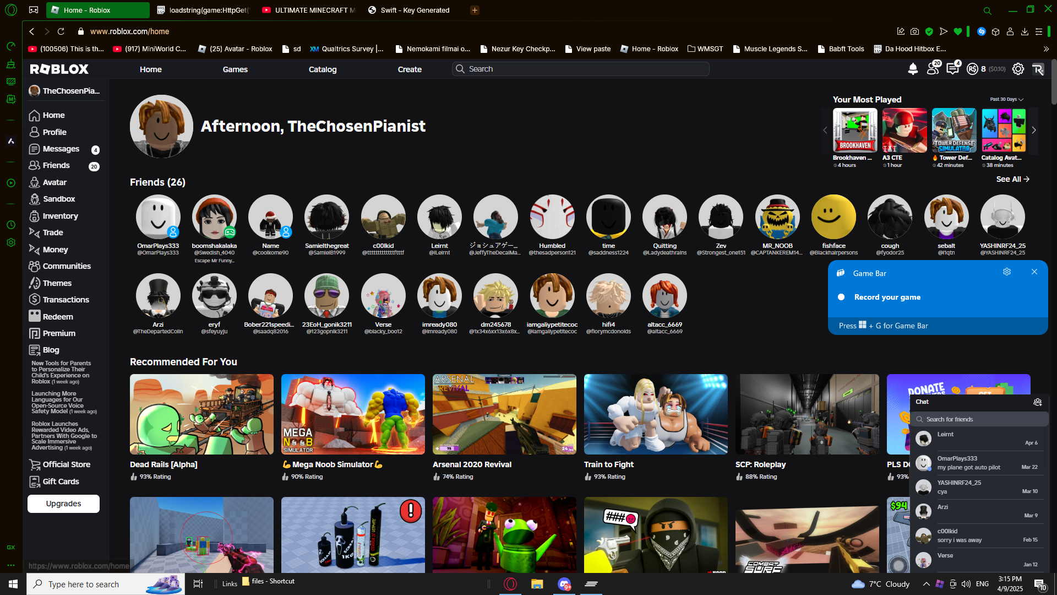Open chat with OmarPlays333

(979, 463)
